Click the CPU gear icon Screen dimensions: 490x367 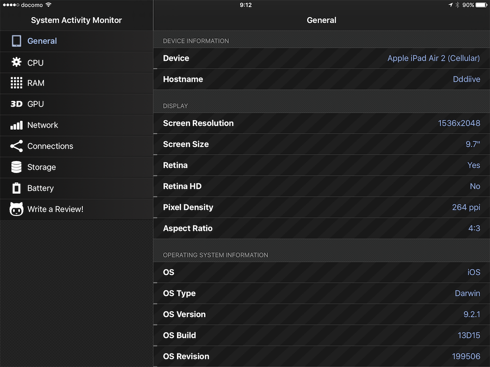click(16, 62)
